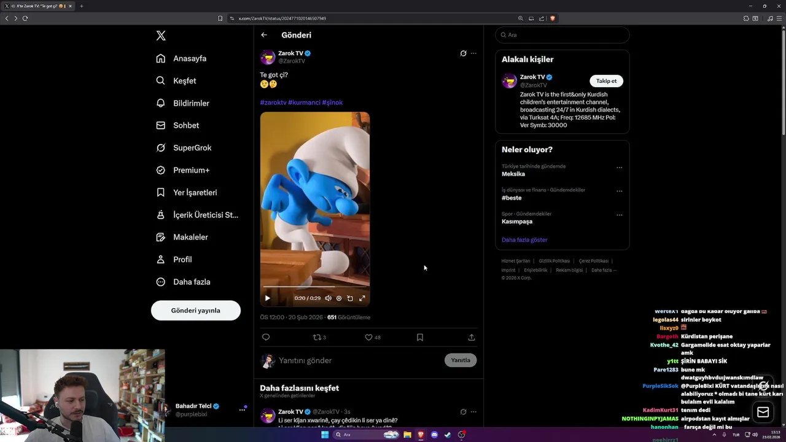Open Premium+ sidebar item
Image resolution: width=786 pixels, height=442 pixels.
182,170
